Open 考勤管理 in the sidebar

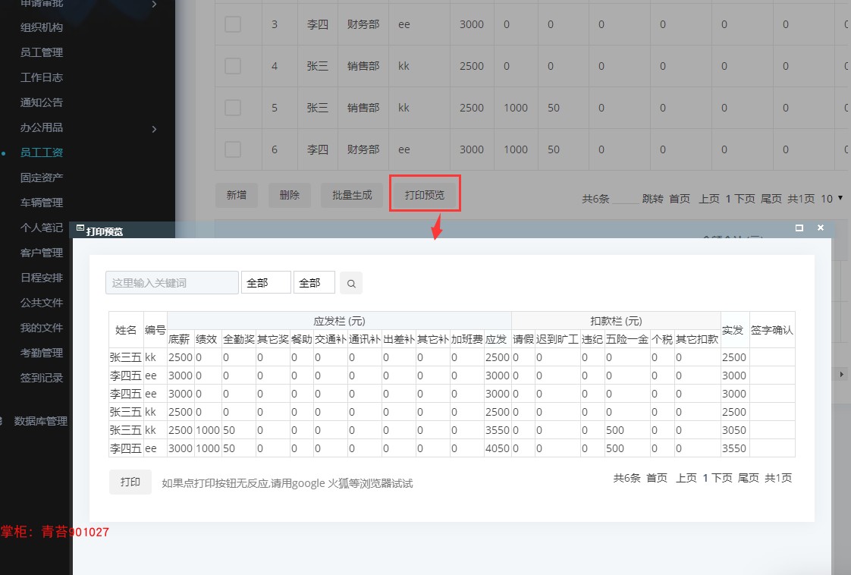point(42,353)
